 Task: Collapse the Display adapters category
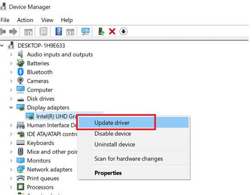11,108
